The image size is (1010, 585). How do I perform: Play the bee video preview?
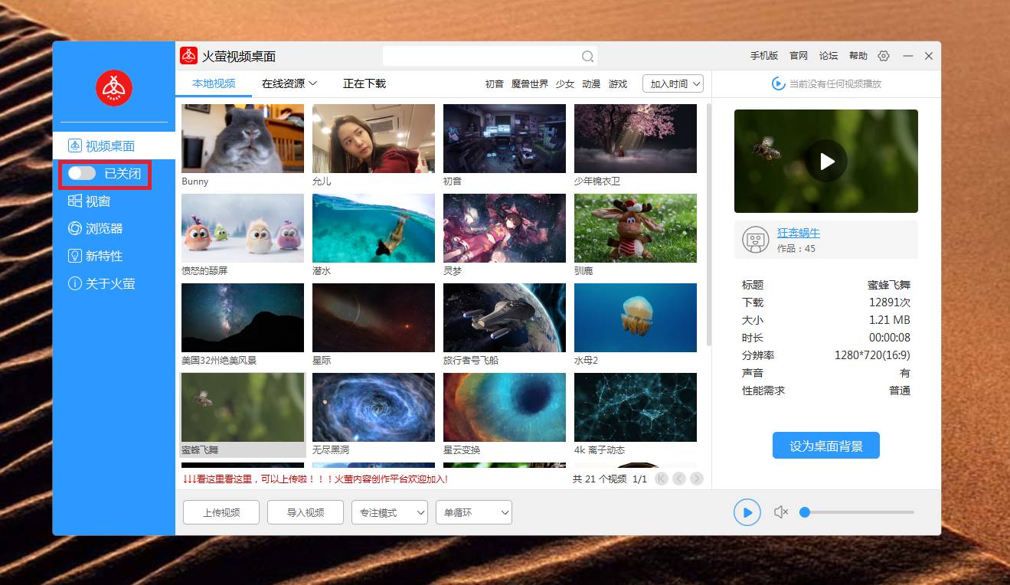[825, 161]
